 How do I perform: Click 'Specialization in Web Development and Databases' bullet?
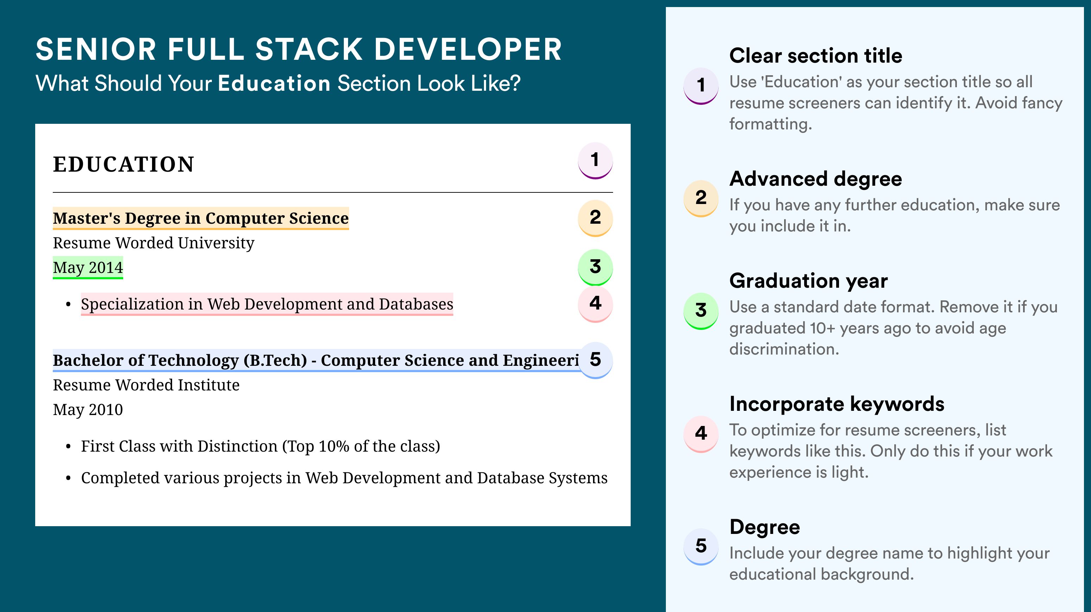(x=267, y=304)
